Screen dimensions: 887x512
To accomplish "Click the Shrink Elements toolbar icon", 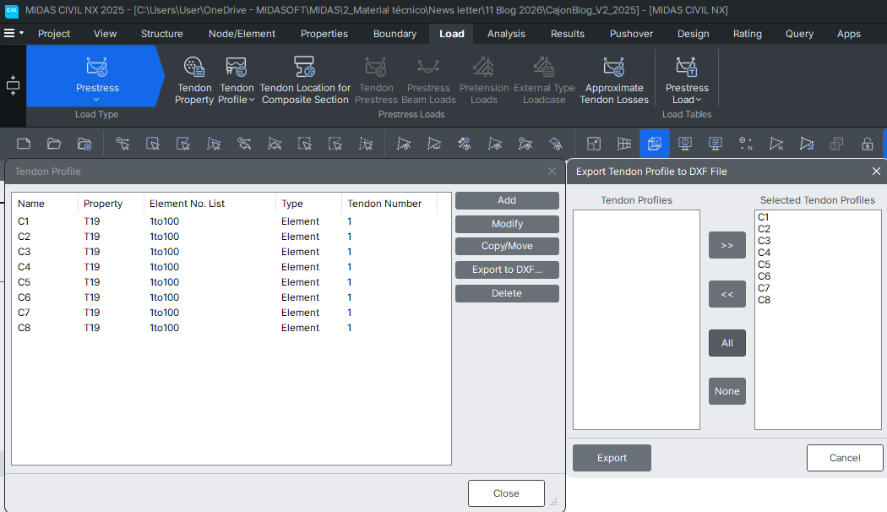I will 593,144.
